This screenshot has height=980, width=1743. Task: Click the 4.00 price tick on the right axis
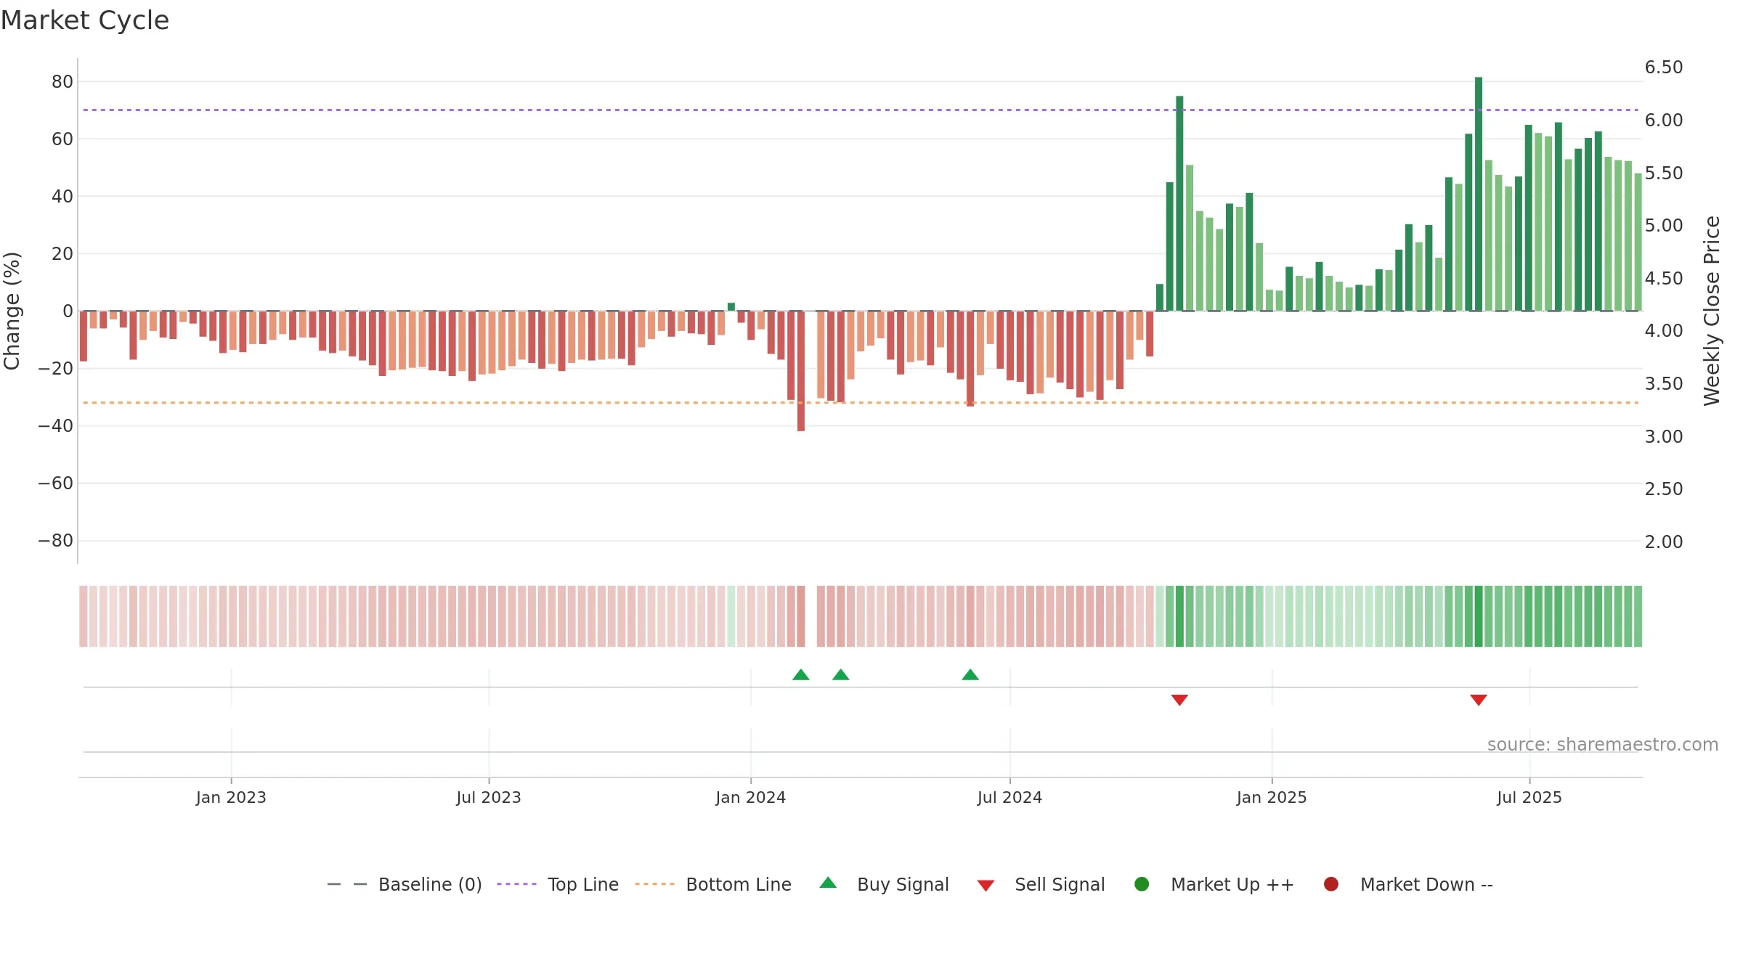pos(1664,331)
